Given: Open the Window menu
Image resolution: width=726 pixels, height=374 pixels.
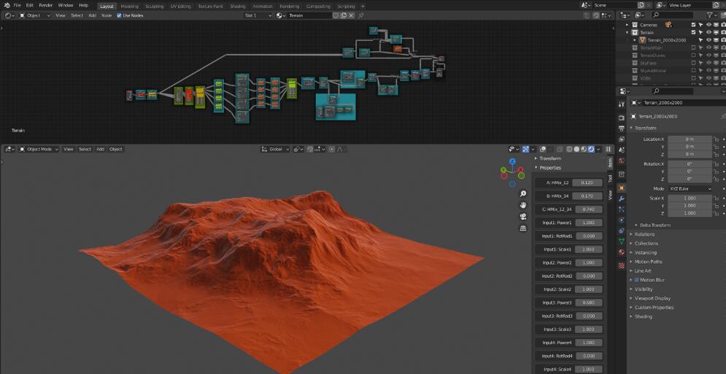Looking at the screenshot, I should point(66,5).
